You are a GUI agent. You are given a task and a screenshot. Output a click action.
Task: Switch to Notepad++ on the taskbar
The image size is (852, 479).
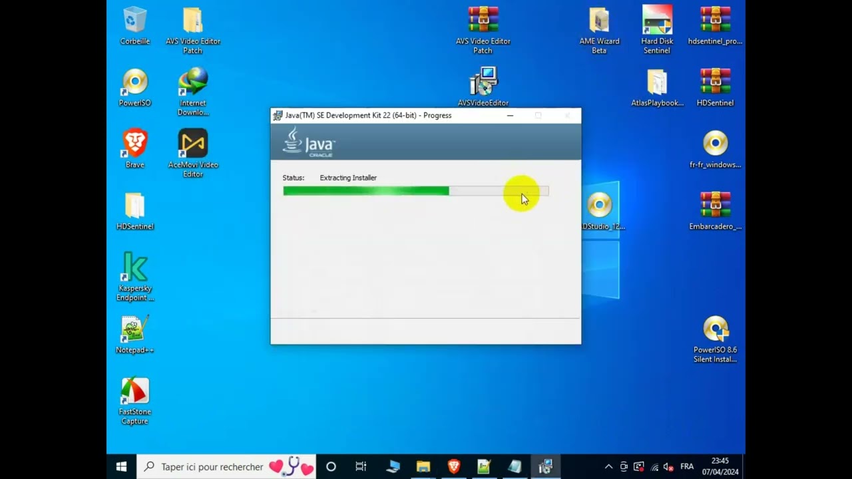pos(484,466)
